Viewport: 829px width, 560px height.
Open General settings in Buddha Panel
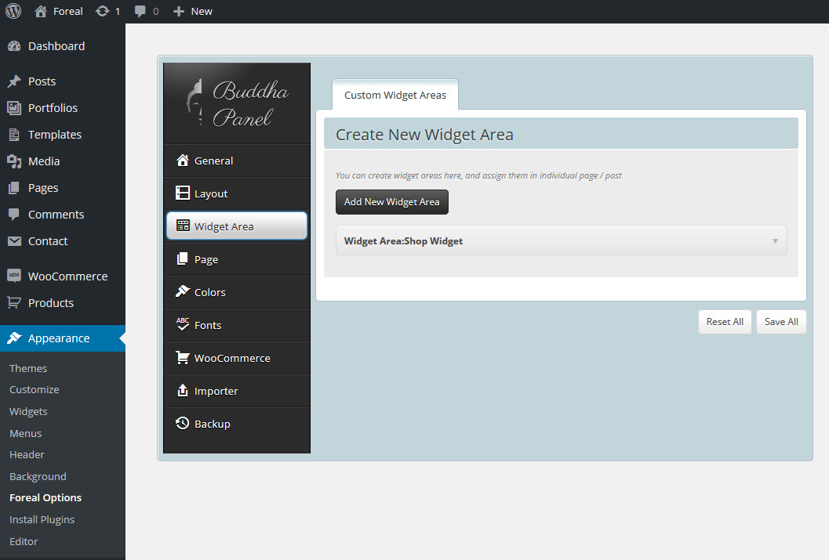click(237, 161)
